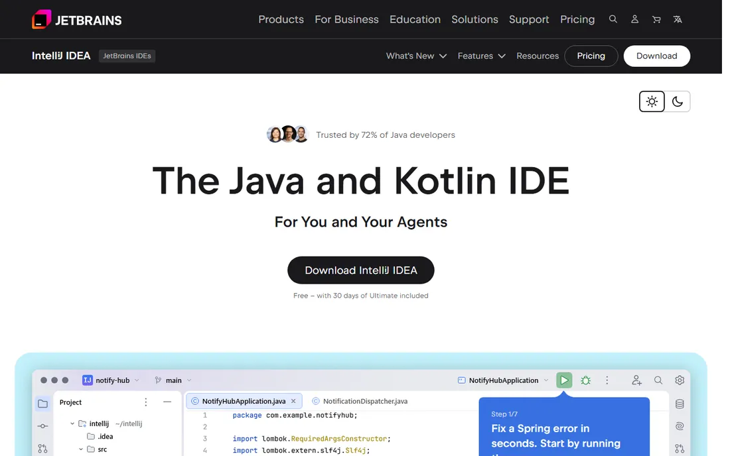This screenshot has width=730, height=456.
Task: Click the green Run button in IDE
Action: pyautogui.click(x=564, y=380)
